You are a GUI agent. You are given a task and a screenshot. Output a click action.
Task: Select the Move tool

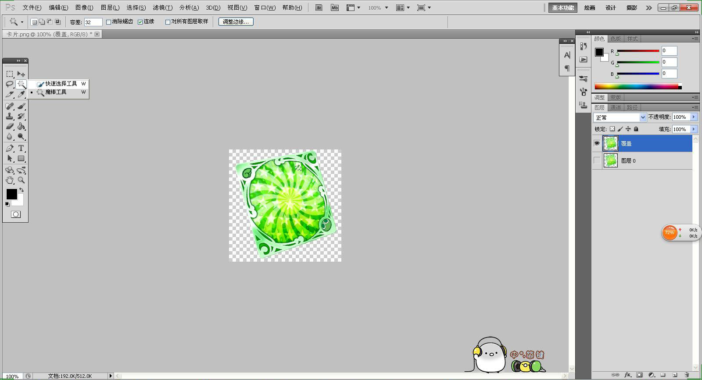pyautogui.click(x=21, y=74)
